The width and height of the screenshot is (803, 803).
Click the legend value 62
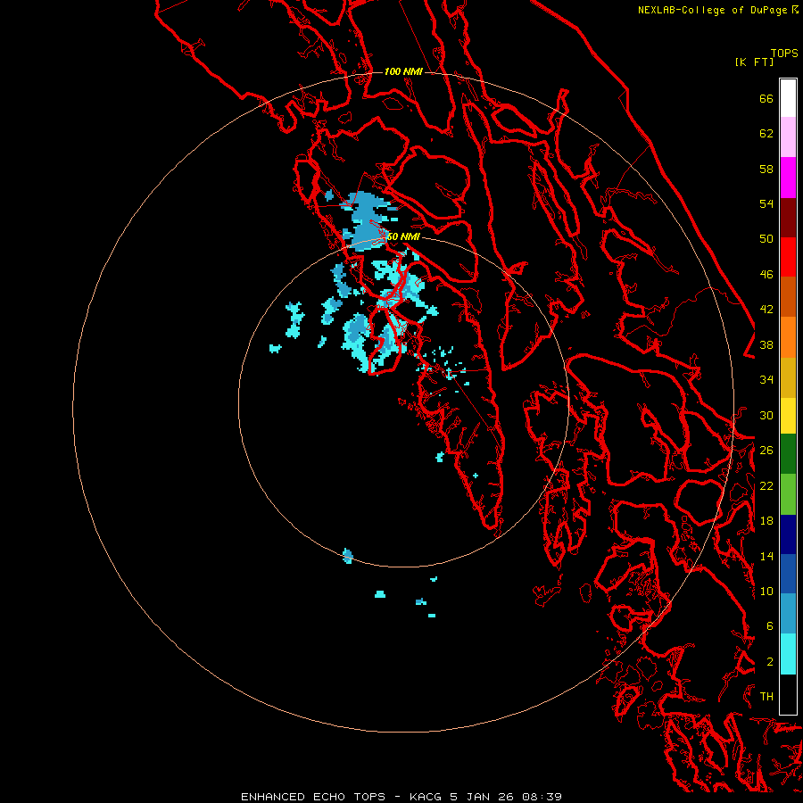coord(766,134)
